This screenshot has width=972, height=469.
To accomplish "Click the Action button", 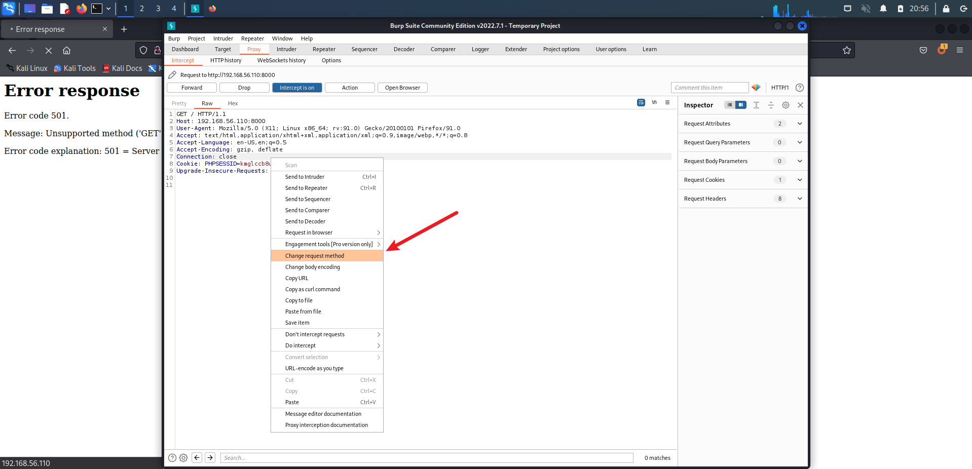I will (x=350, y=88).
